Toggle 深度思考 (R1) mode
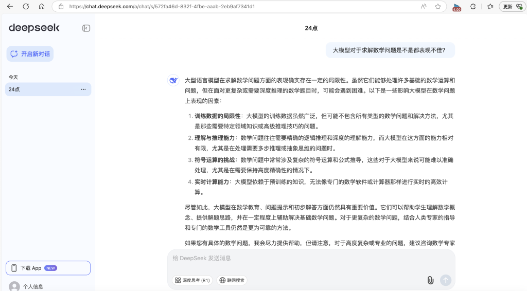Screen dimensions: 527x291 click(x=192, y=280)
